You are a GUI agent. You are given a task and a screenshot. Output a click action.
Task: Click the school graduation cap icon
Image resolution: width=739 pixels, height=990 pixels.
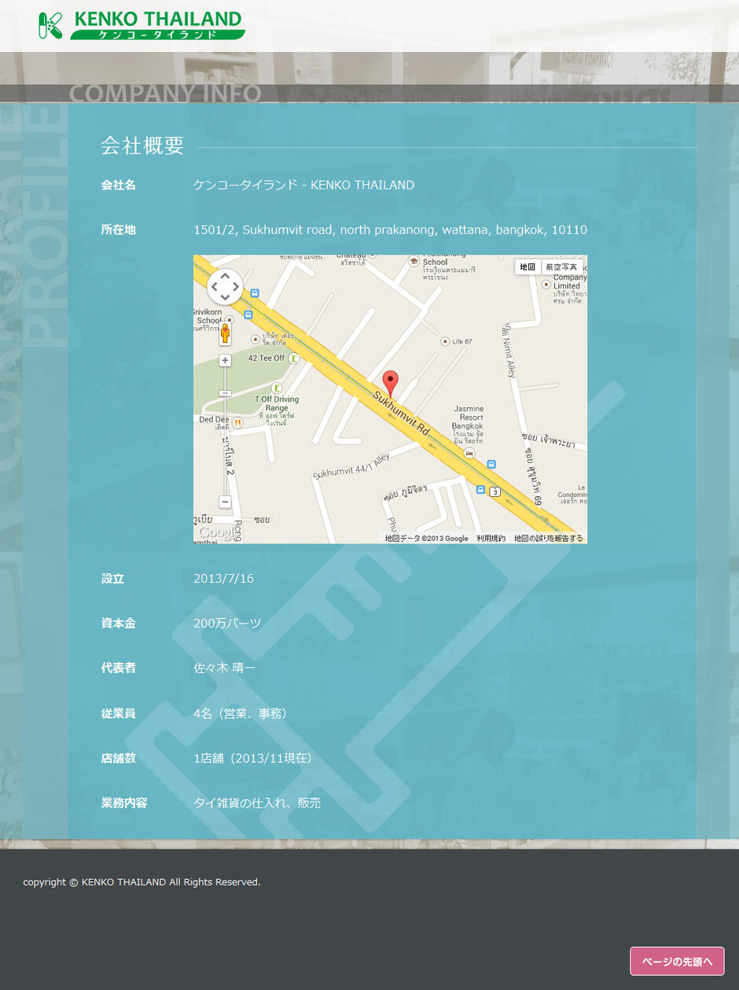[x=414, y=261]
